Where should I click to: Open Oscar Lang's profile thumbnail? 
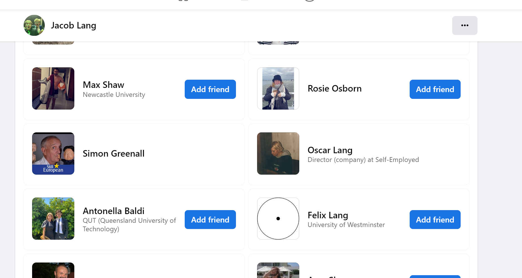tap(278, 154)
